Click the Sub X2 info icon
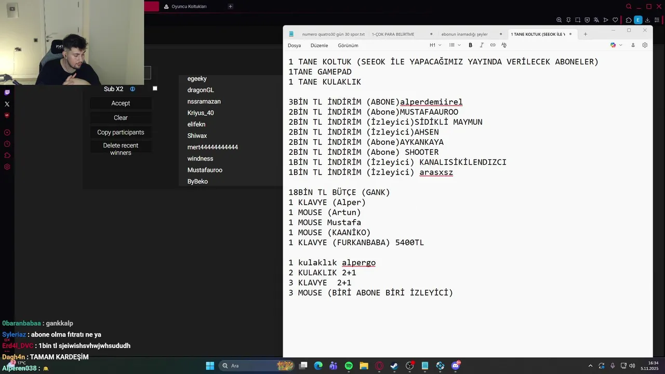The image size is (665, 374). click(132, 89)
